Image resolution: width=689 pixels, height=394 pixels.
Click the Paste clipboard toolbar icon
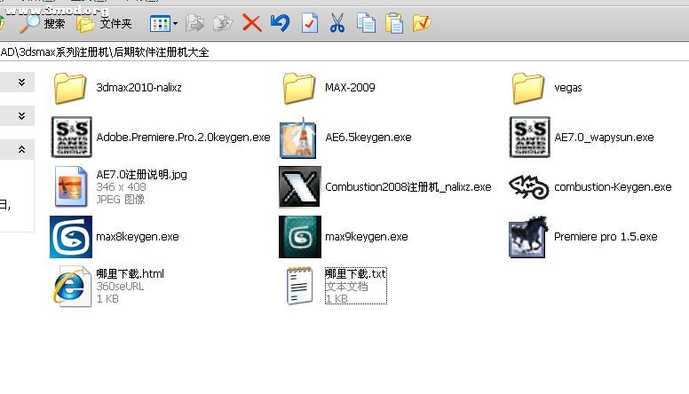(x=393, y=23)
